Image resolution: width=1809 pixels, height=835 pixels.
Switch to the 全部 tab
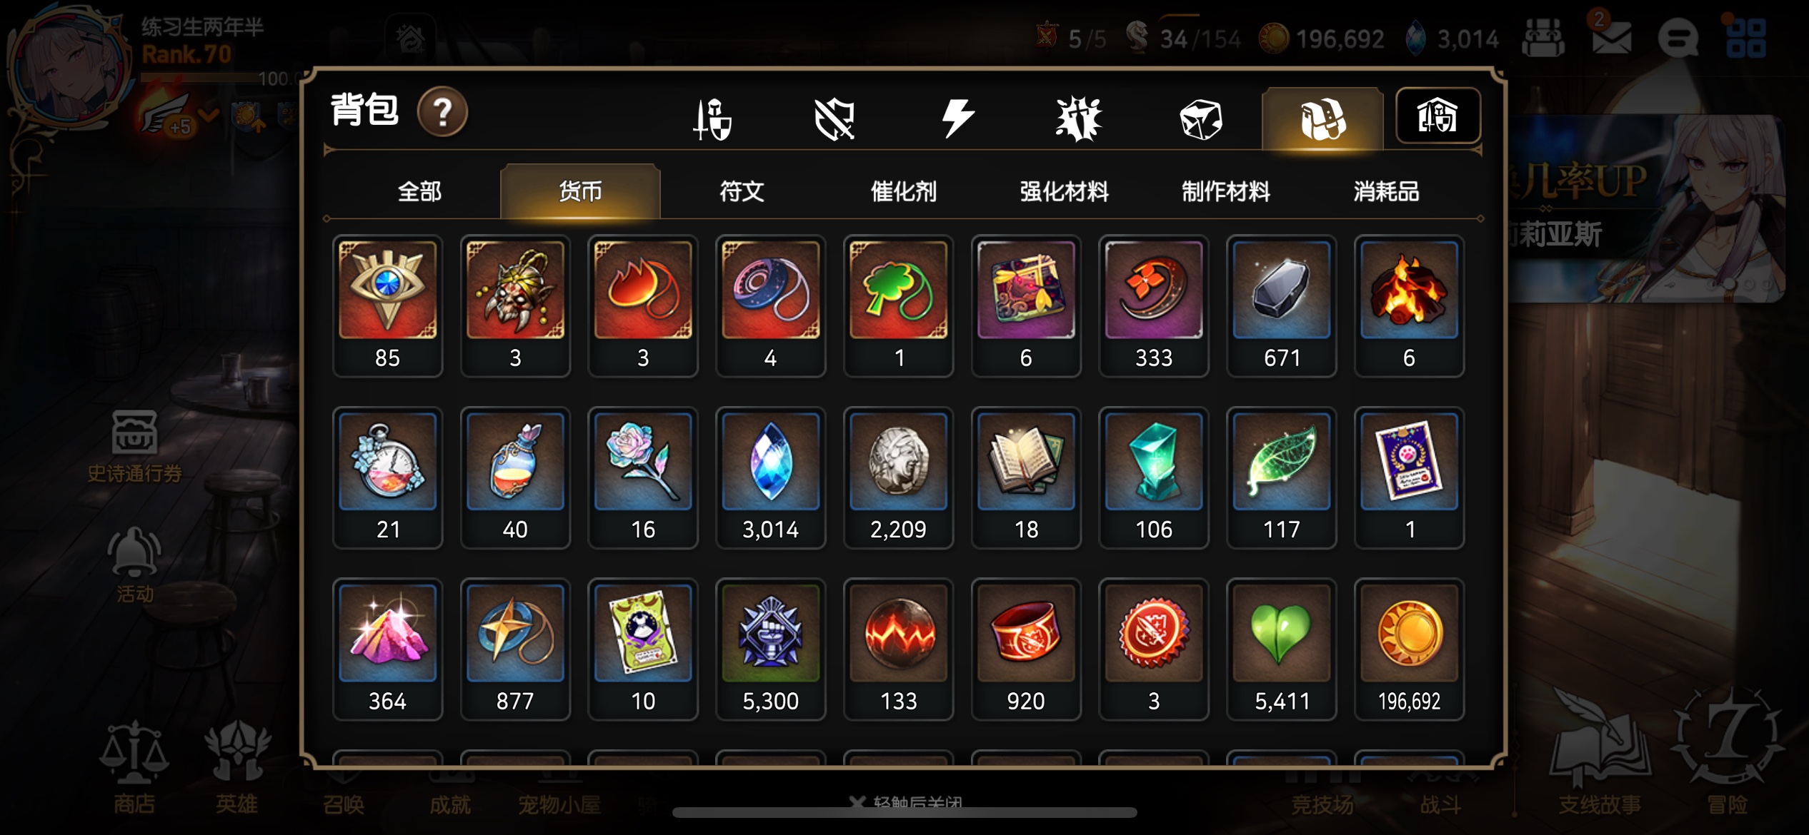[x=419, y=191]
